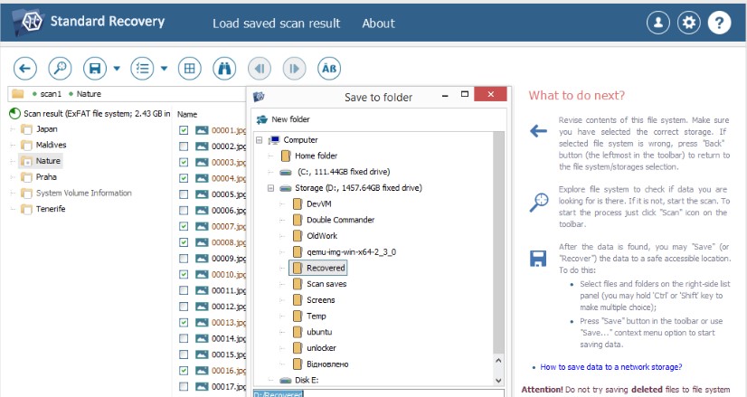Click the grid view toolbar icon

(x=188, y=68)
